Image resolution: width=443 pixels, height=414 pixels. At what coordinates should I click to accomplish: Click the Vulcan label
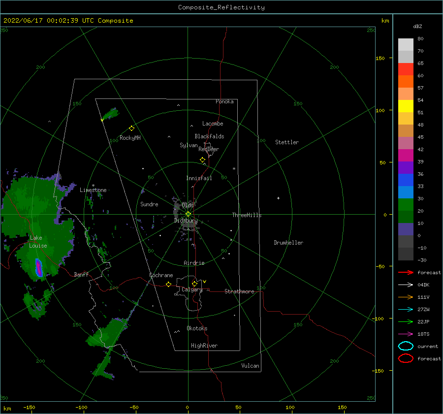click(x=251, y=366)
